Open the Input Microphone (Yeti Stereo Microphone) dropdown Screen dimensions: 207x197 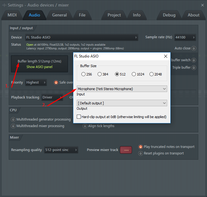(x=122, y=89)
